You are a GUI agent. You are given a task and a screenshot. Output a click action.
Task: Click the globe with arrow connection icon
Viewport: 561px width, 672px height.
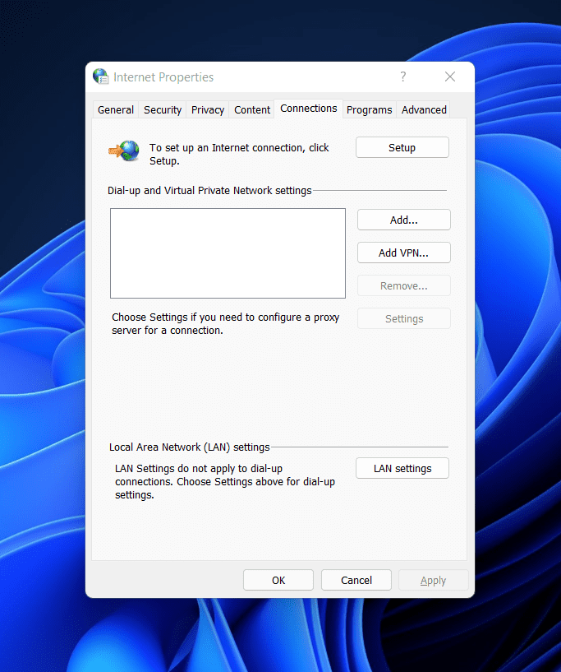point(124,151)
